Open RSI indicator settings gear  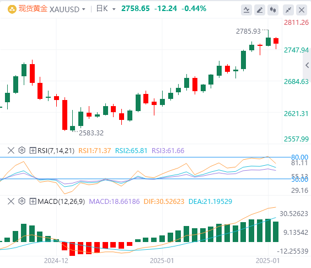click(x=22, y=150)
